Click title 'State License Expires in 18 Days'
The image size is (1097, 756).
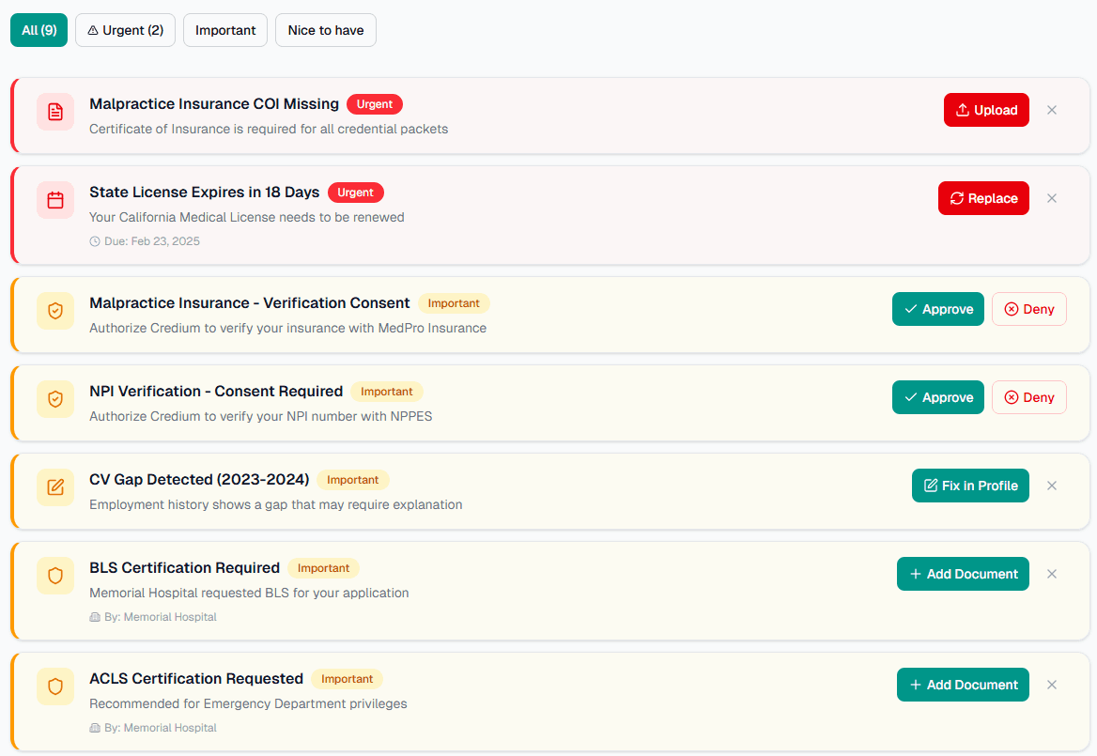click(205, 193)
